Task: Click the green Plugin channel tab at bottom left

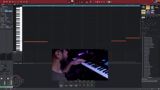Action: click(x=3, y=87)
